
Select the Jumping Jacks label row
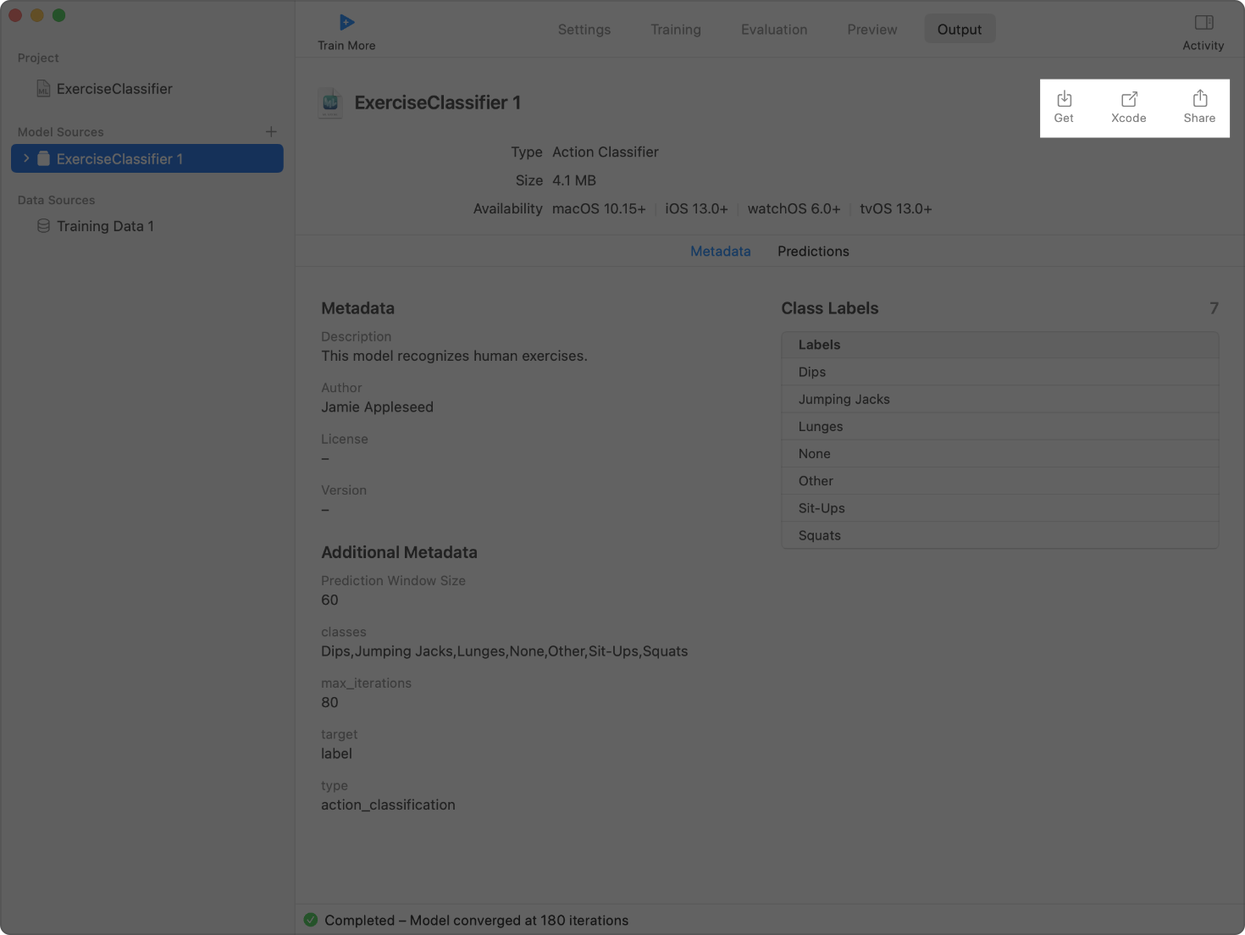999,399
